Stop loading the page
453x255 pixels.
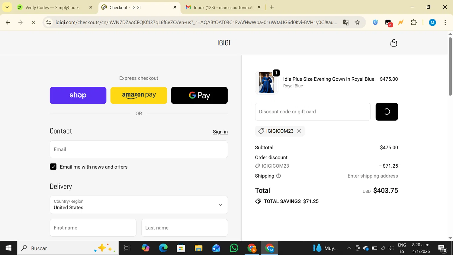[33, 22]
